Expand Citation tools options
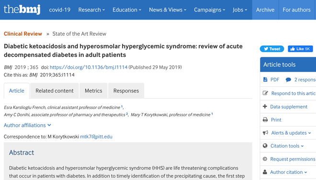This screenshot has height=180, width=316. tap(287, 146)
